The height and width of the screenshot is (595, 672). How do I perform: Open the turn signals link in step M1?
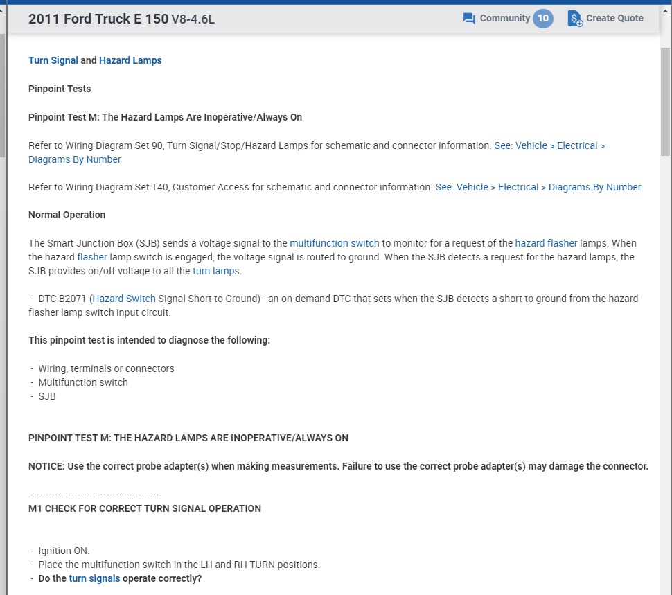94,578
